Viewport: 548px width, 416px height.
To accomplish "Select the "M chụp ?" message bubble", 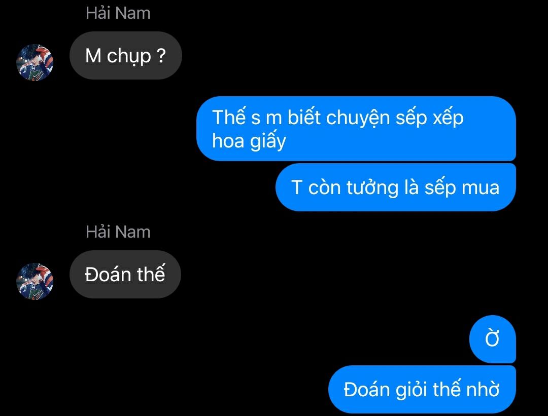I will (x=126, y=56).
